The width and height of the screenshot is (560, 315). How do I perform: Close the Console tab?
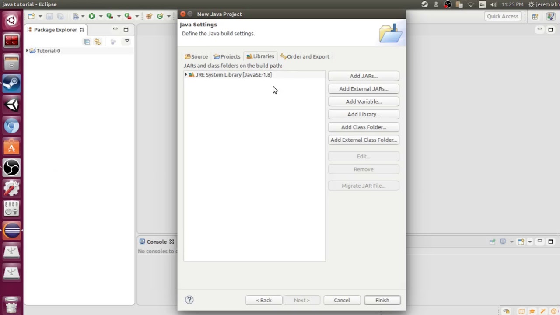(x=171, y=241)
